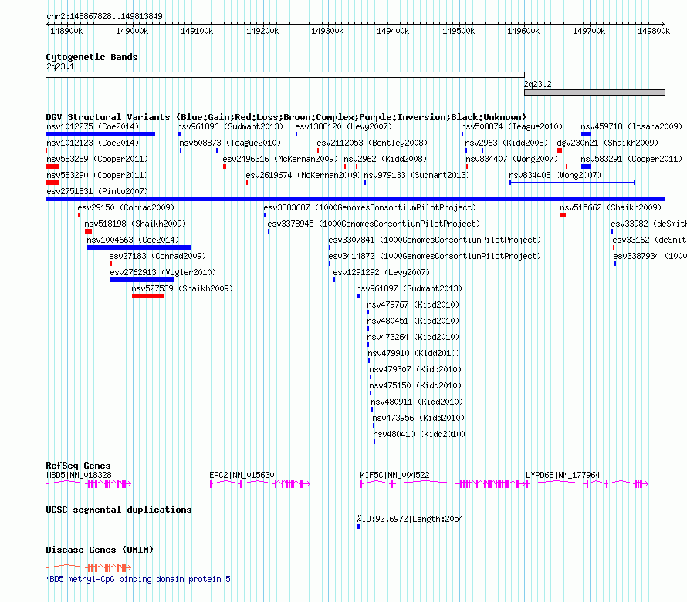Click the nsv834408 (Wong2007) blue span line
Viewport: 687px width, 602px height.
pyautogui.click(x=572, y=183)
